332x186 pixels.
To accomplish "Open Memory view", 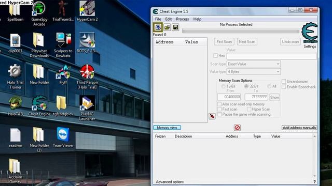I will click(x=167, y=128).
